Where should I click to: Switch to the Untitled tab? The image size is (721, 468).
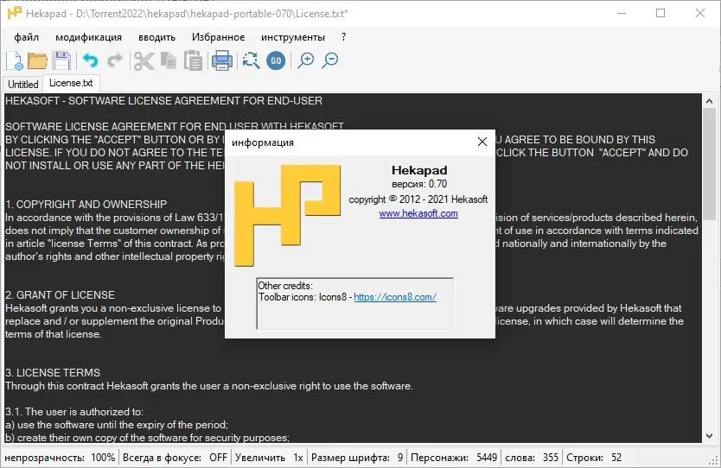(x=23, y=85)
